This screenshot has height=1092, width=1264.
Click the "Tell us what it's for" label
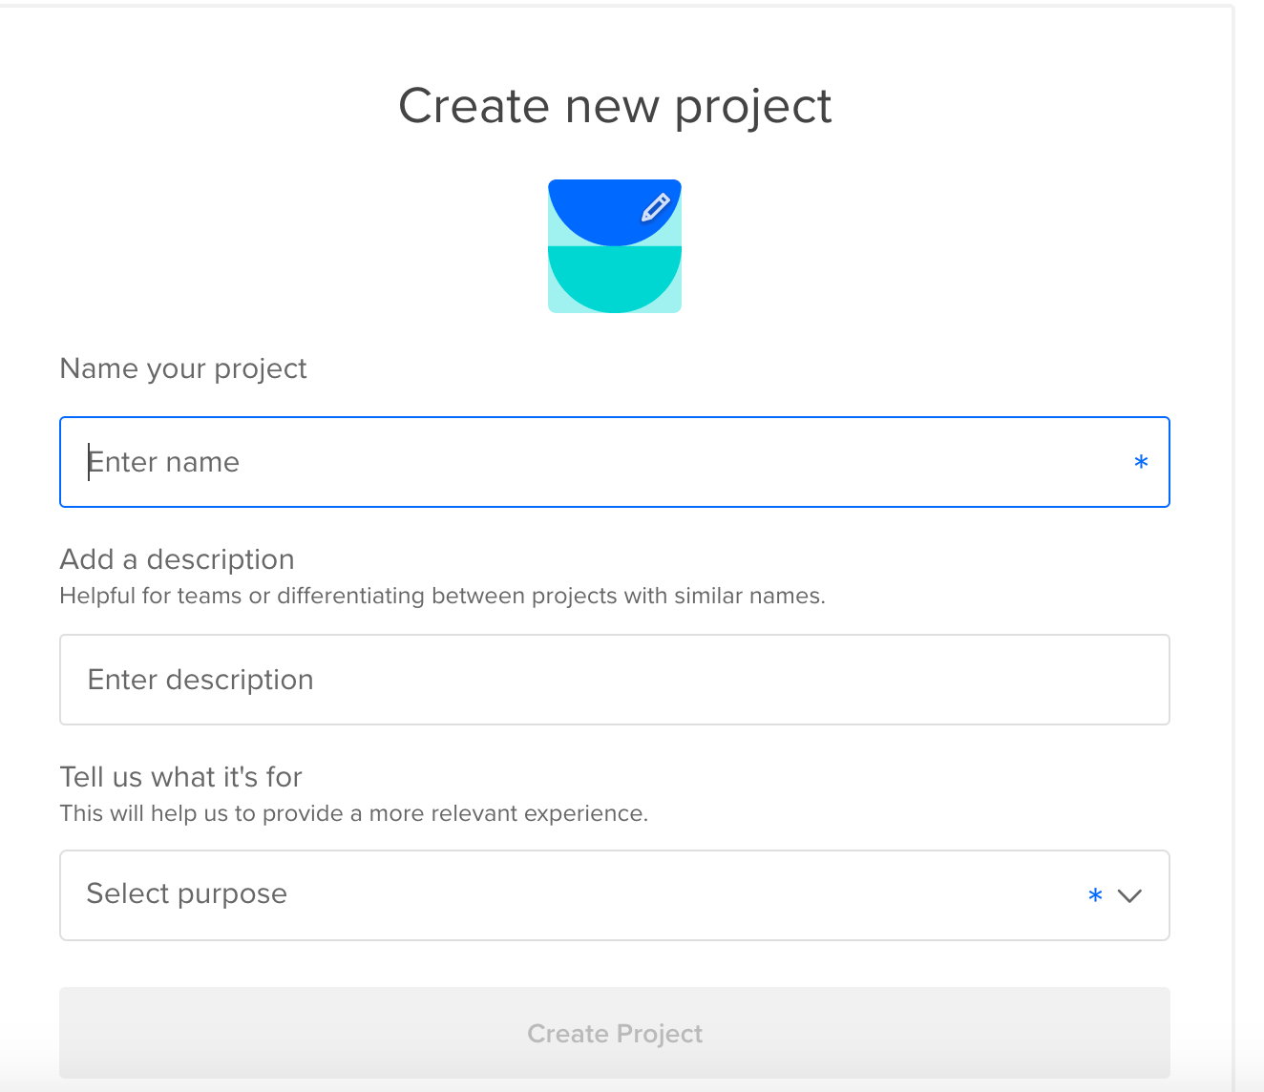tap(180, 777)
